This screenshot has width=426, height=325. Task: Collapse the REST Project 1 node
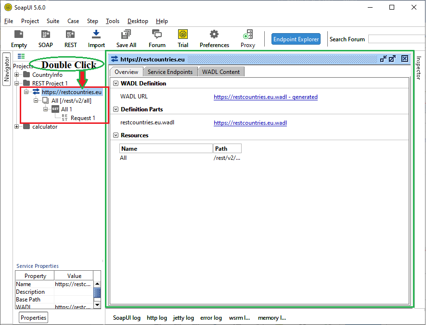click(16, 83)
